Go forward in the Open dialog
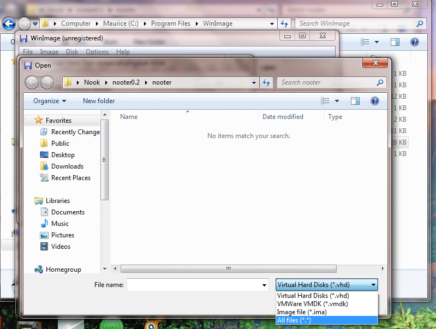The height and width of the screenshot is (329, 436). click(x=47, y=82)
